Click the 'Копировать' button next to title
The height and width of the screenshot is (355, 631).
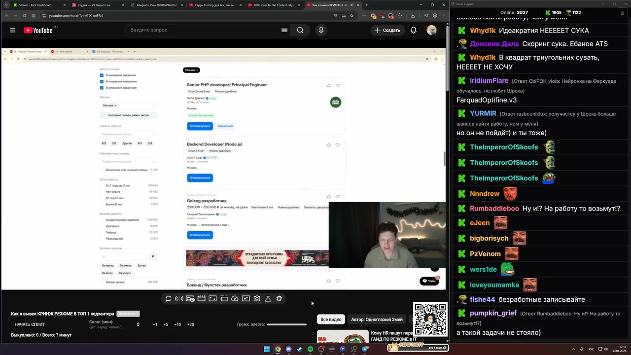(x=128, y=314)
